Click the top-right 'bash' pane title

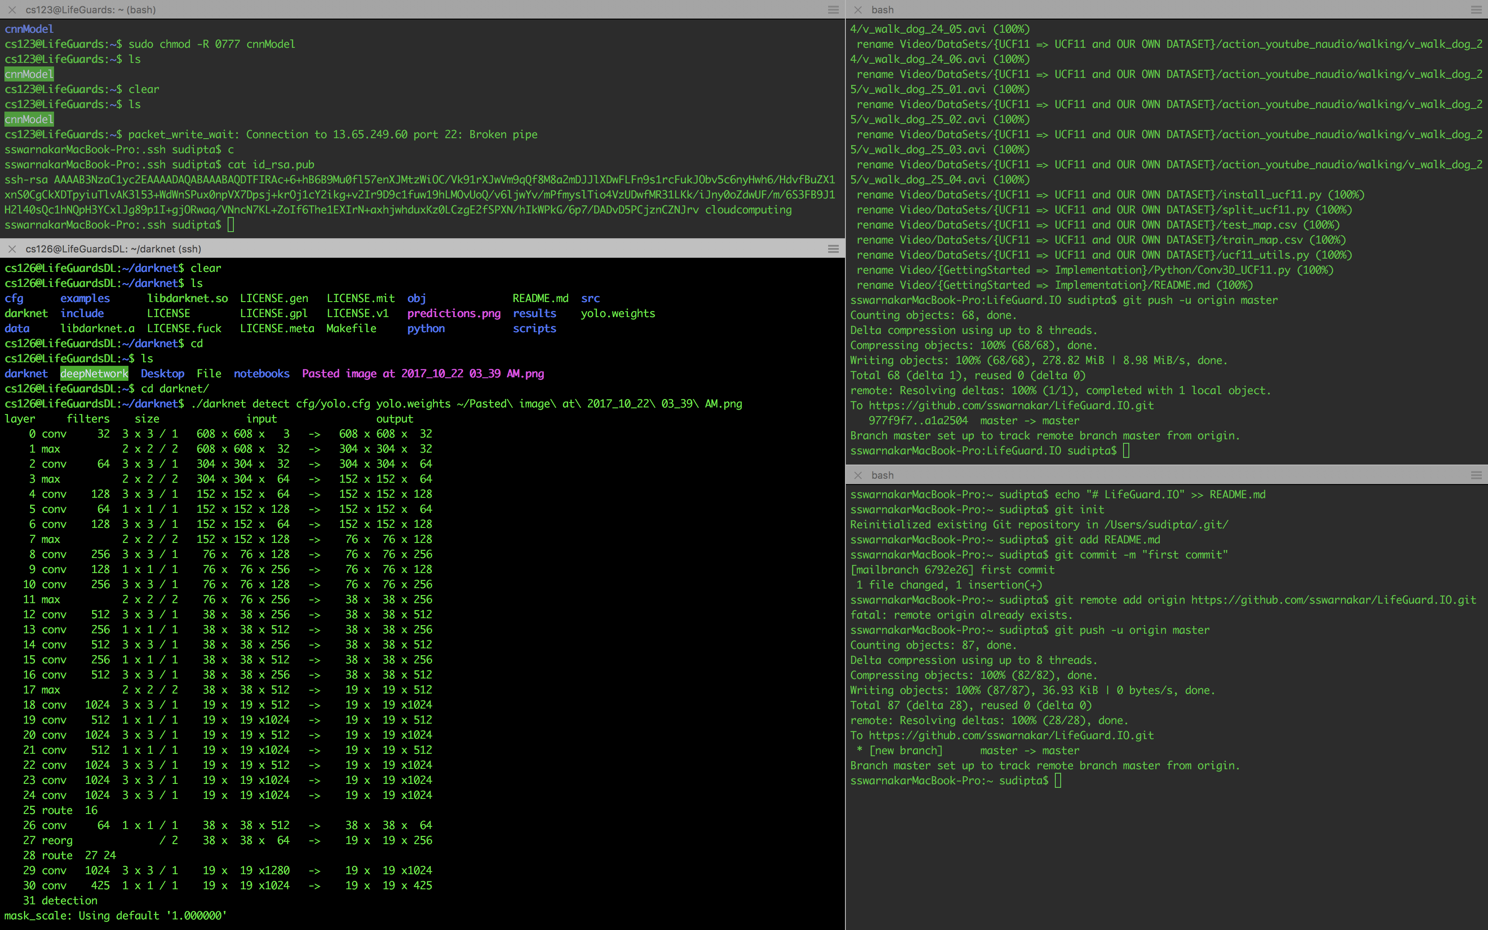[x=882, y=10]
